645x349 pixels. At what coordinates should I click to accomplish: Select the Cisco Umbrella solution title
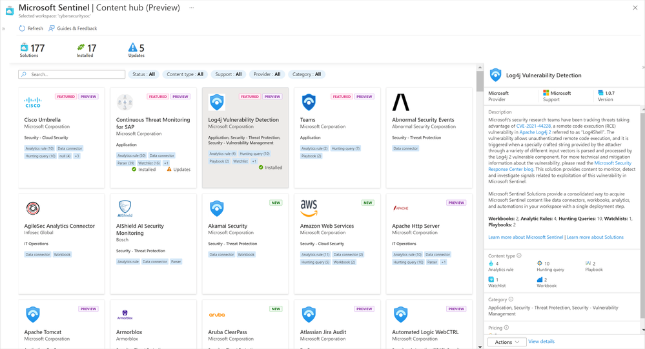(x=43, y=119)
